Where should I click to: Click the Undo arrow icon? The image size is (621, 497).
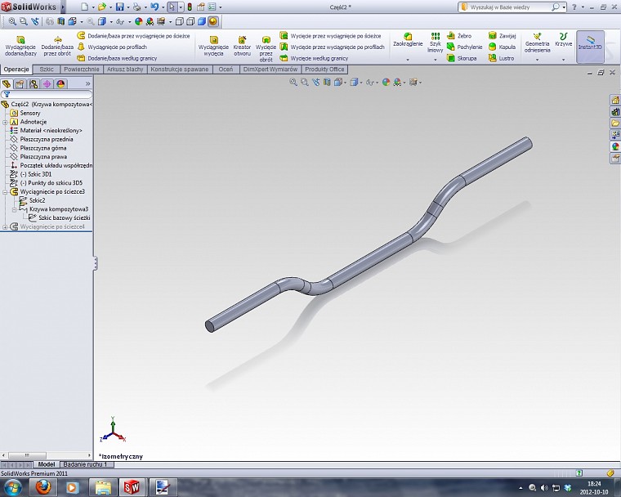pos(154,7)
